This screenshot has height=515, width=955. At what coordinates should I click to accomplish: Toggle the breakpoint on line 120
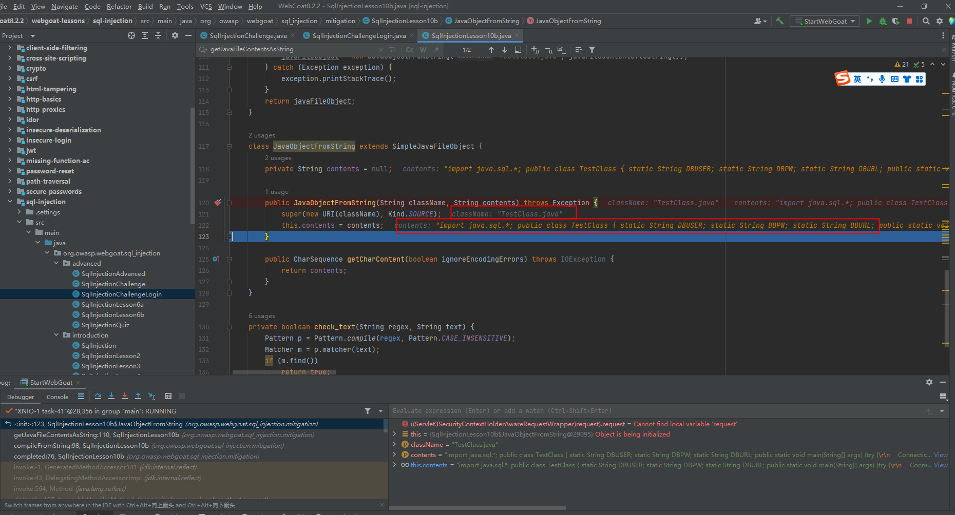[x=218, y=203]
